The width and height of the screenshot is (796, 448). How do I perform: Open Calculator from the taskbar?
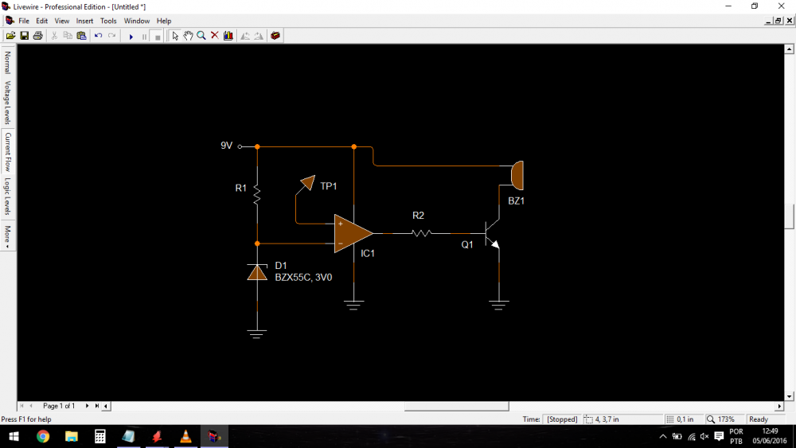pyautogui.click(x=100, y=436)
